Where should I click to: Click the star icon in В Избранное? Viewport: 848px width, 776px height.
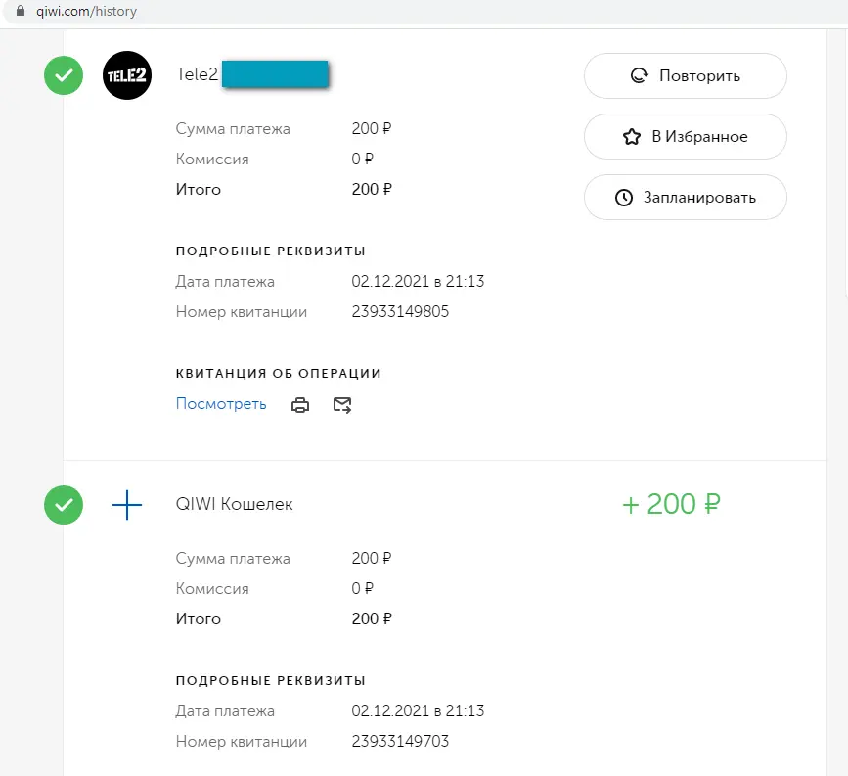pos(632,136)
